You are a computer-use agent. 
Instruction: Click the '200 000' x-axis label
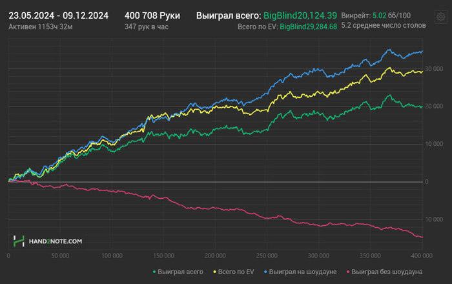(x=215, y=256)
